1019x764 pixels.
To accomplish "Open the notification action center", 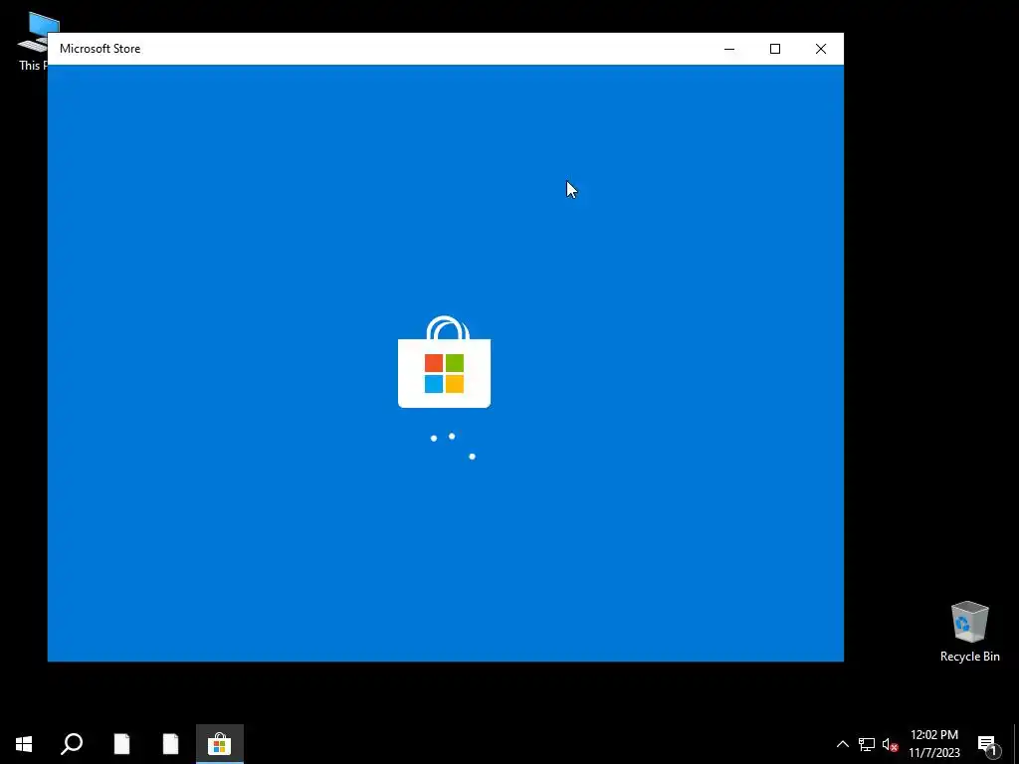I will (988, 744).
